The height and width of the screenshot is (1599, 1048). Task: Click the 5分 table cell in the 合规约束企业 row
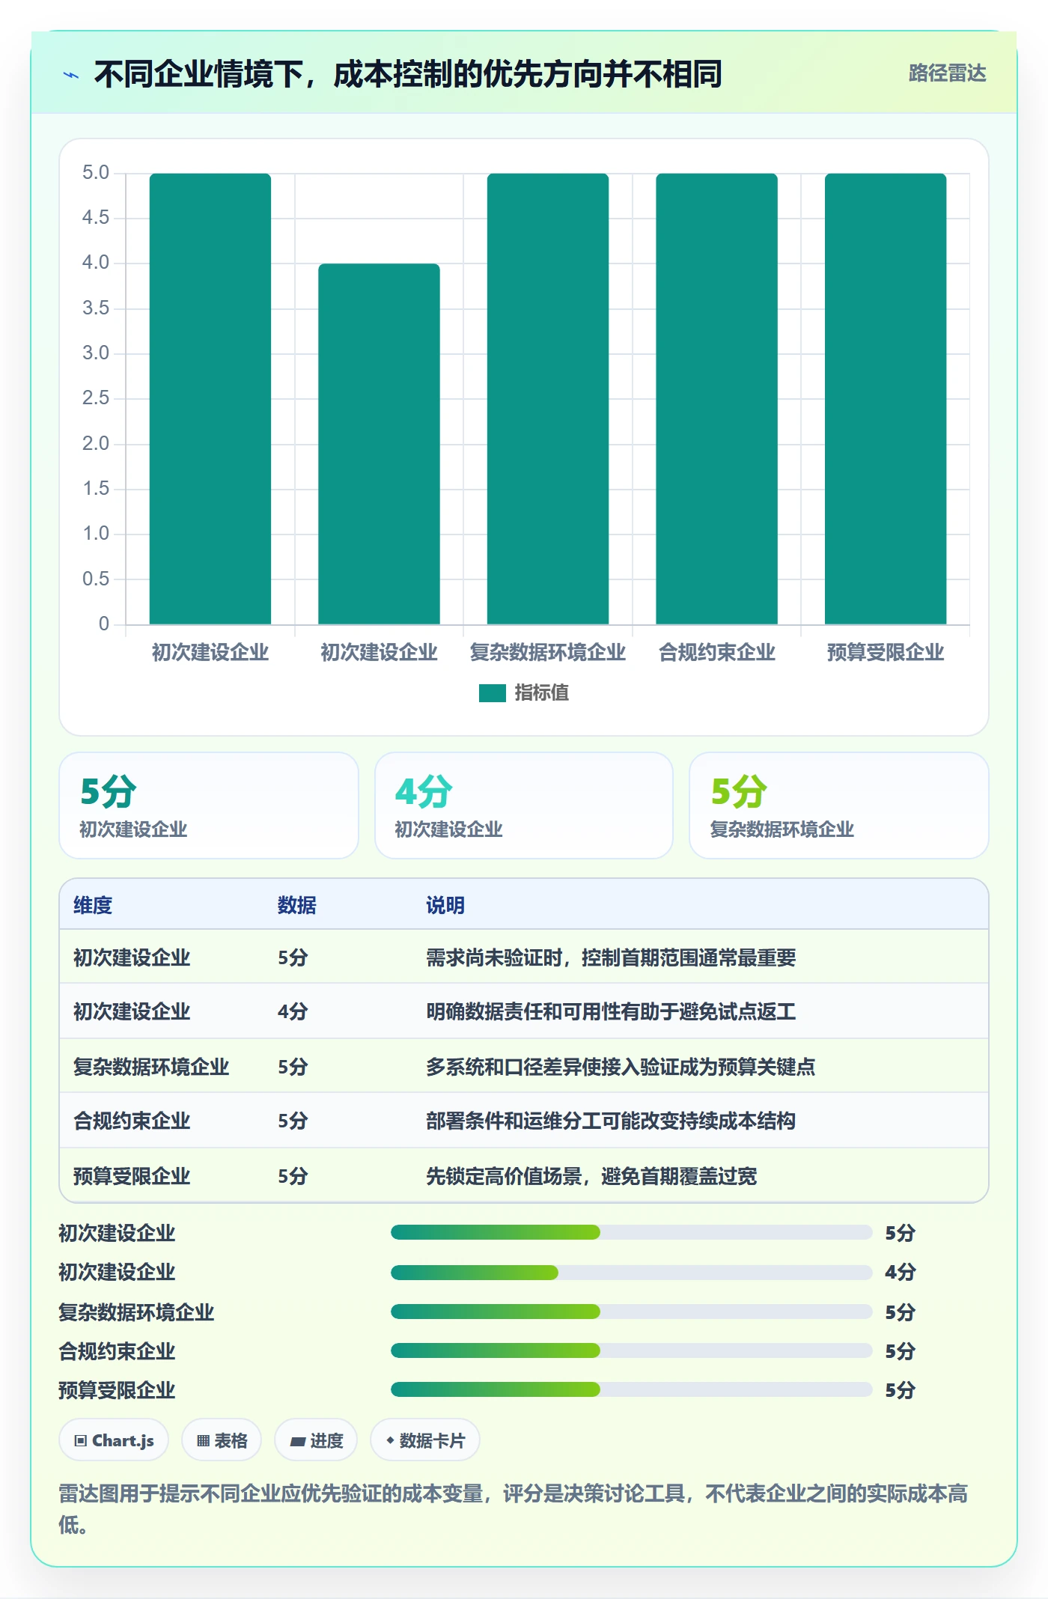293,1121
